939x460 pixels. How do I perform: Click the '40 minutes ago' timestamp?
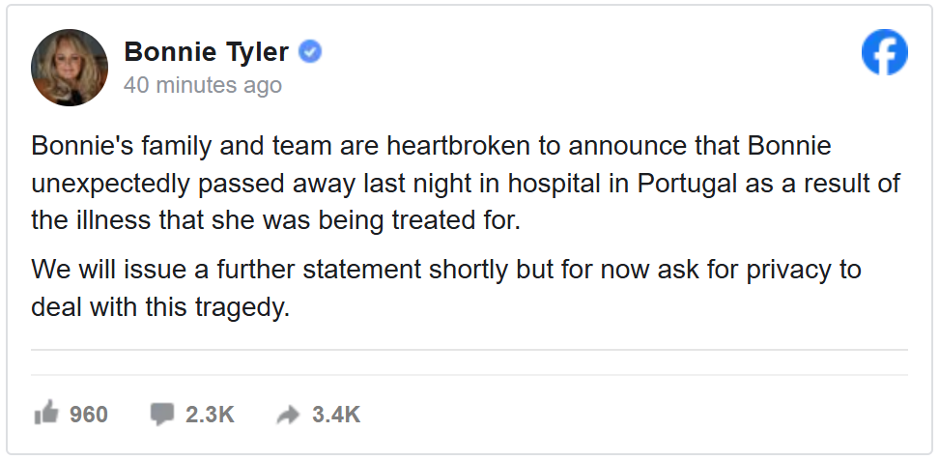point(203,85)
